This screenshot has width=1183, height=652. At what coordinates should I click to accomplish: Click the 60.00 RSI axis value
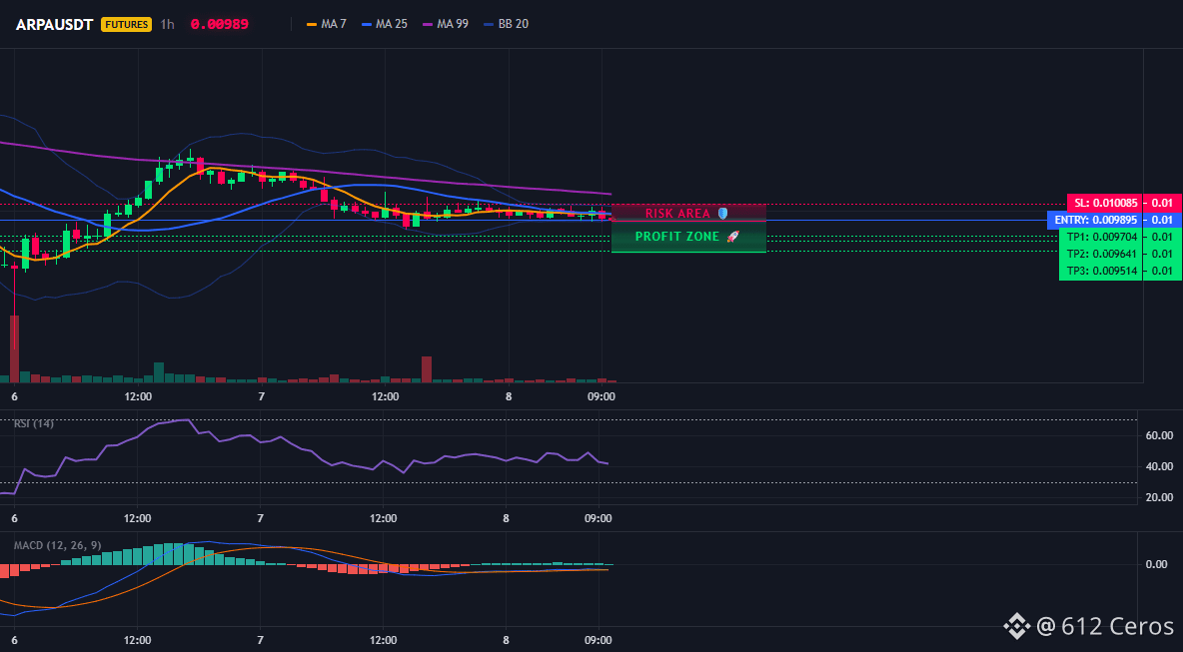[x=1158, y=435]
